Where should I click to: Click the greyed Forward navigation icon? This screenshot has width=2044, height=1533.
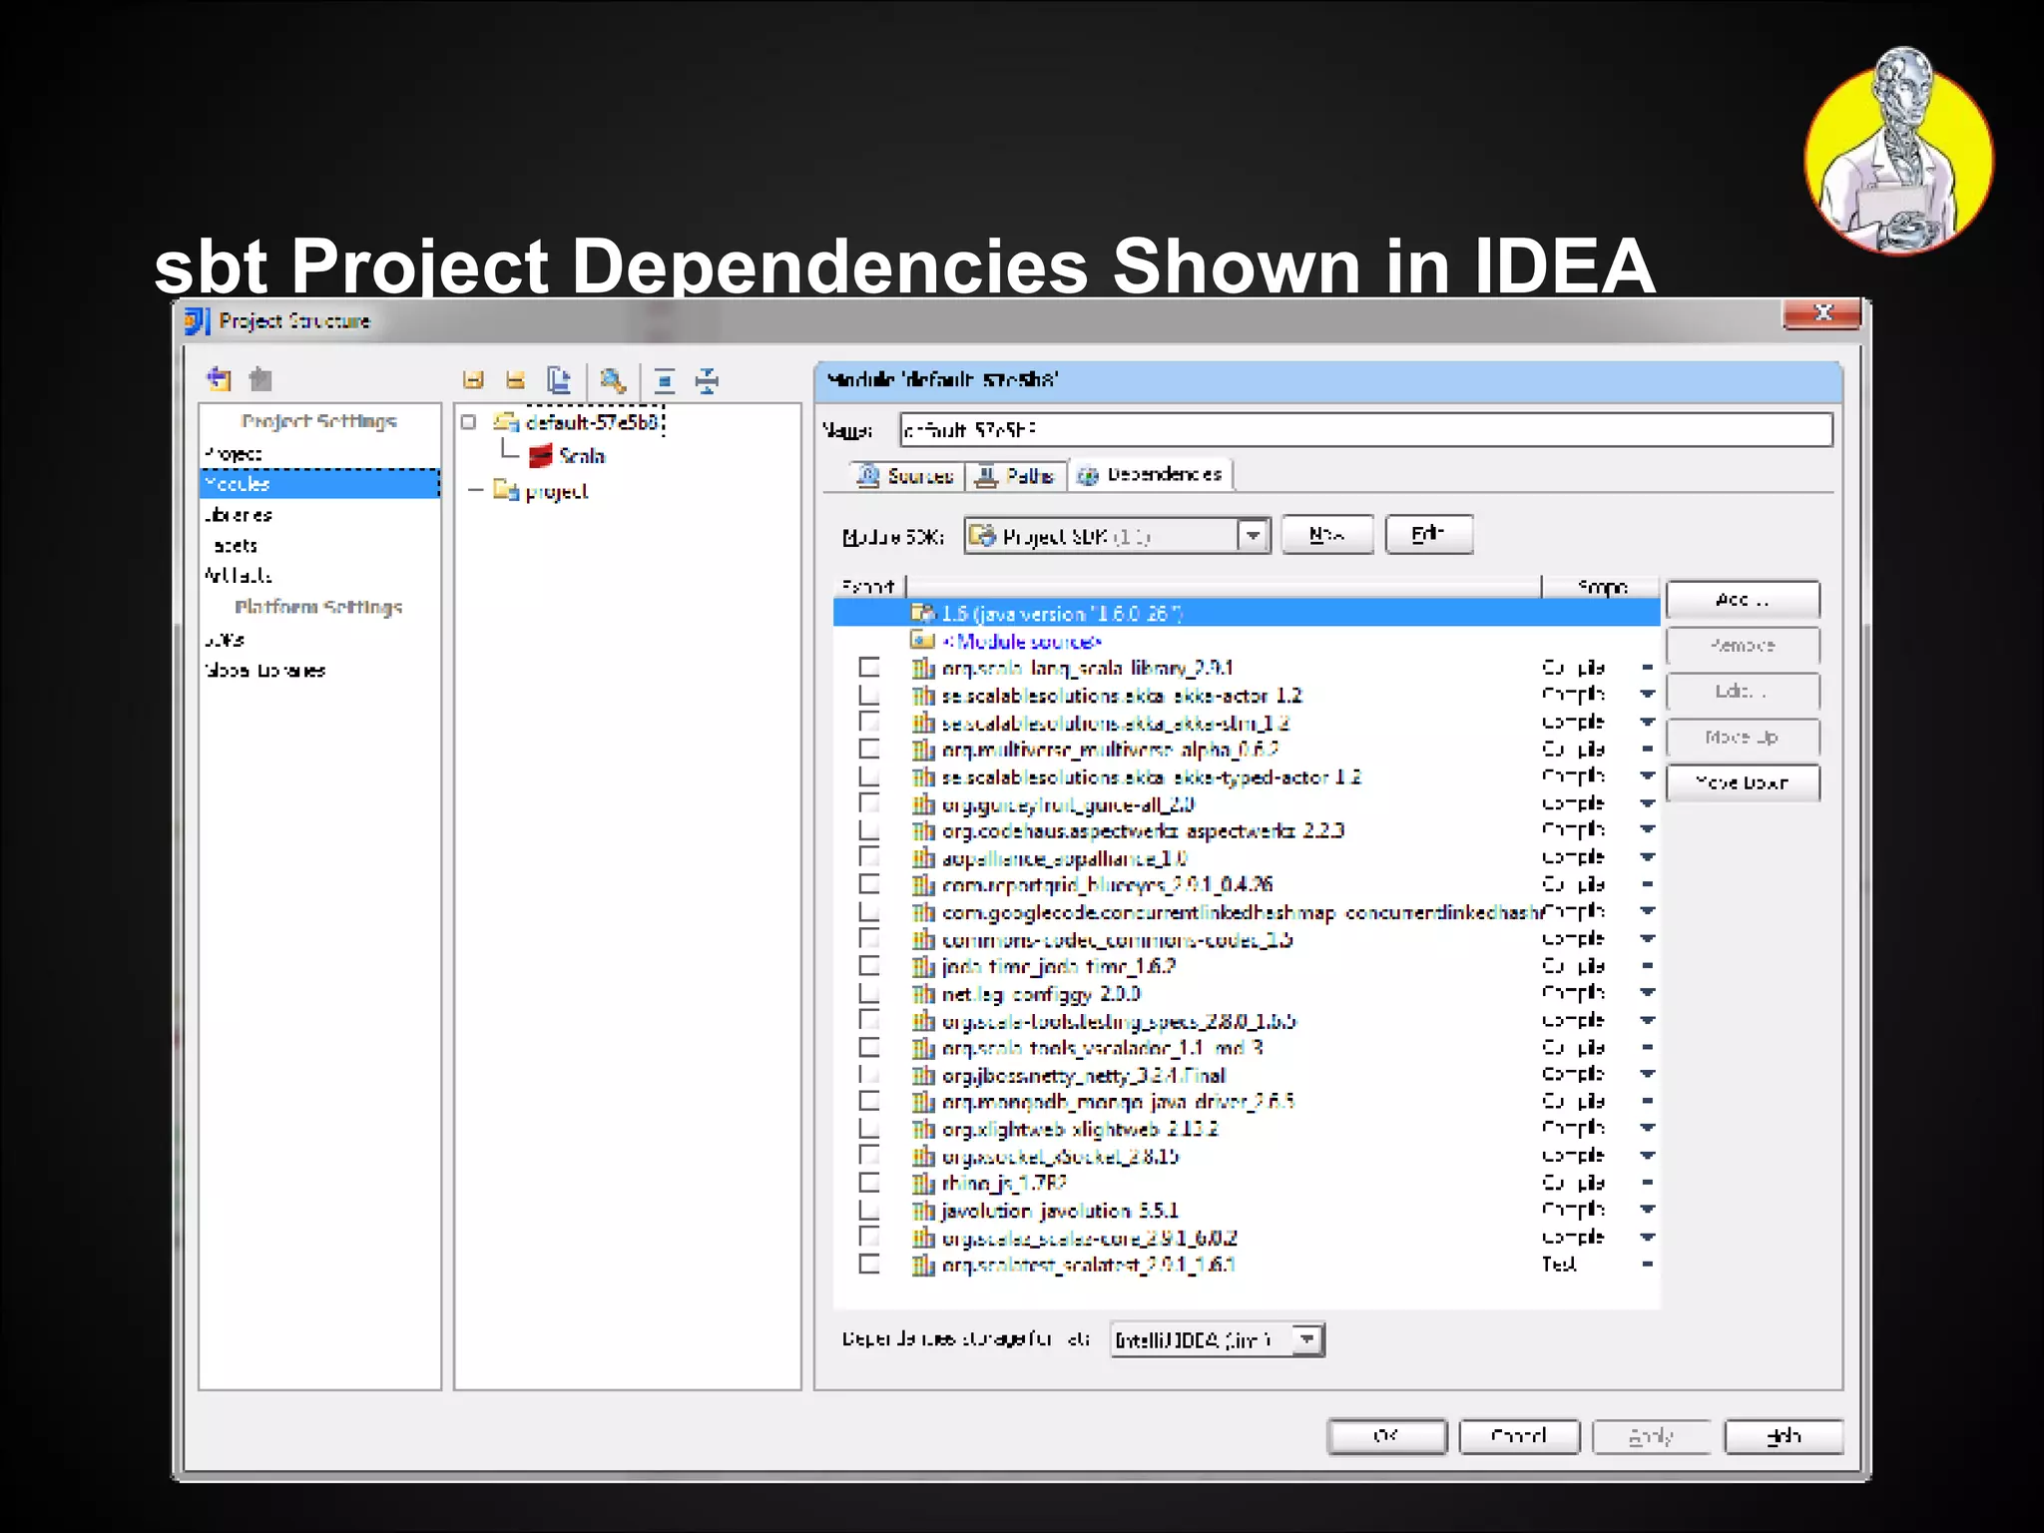260,379
